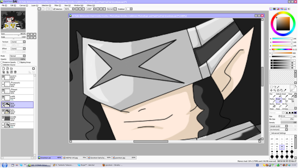Viewport: 298px width, 168px height.
Task: Open the brush no texture dropdown
Action: (278, 130)
